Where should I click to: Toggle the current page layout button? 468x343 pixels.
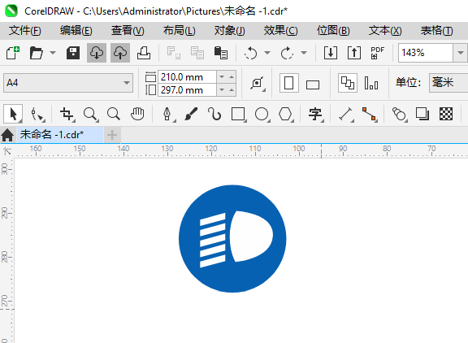(371, 83)
